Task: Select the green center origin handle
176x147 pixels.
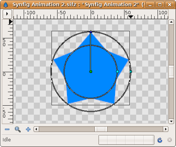Action: point(91,72)
